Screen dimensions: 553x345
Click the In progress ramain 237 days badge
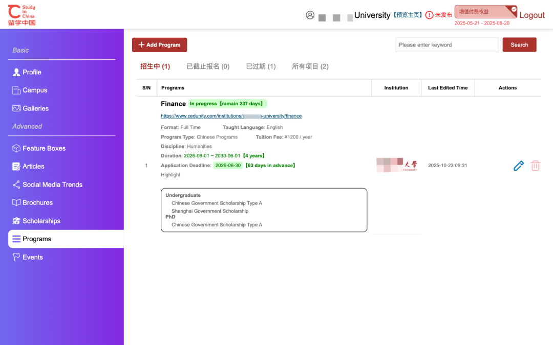(227, 104)
